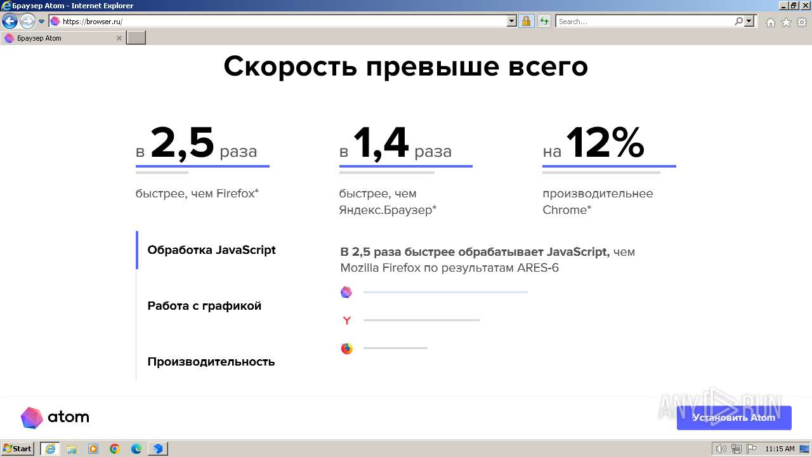This screenshot has height=457, width=812.
Task: Open the Tools gear icon
Action: pos(802,22)
